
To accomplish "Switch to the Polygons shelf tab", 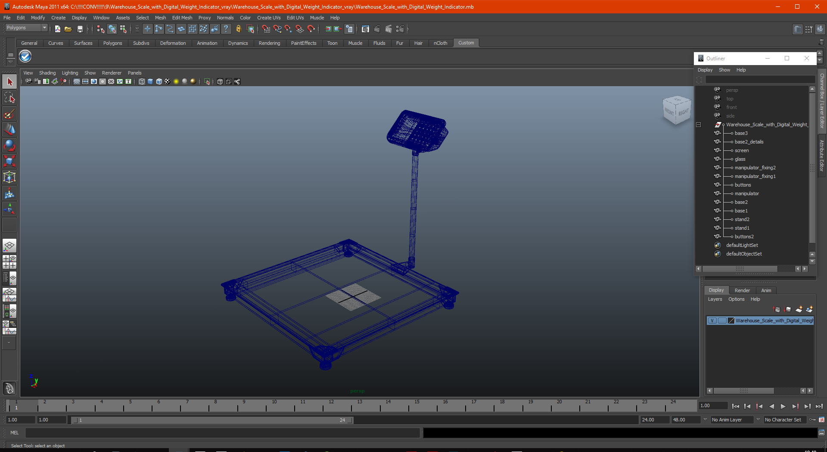I will tap(112, 43).
